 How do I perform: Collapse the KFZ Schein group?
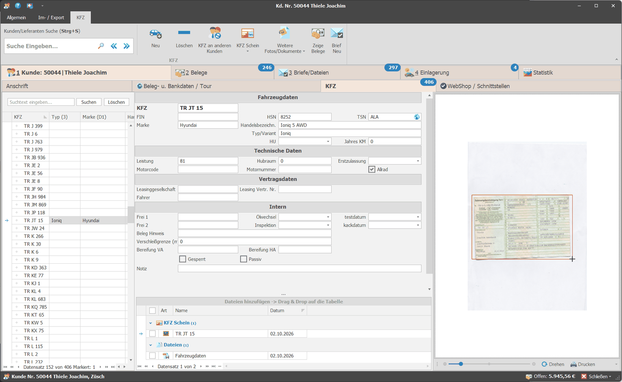pos(151,323)
